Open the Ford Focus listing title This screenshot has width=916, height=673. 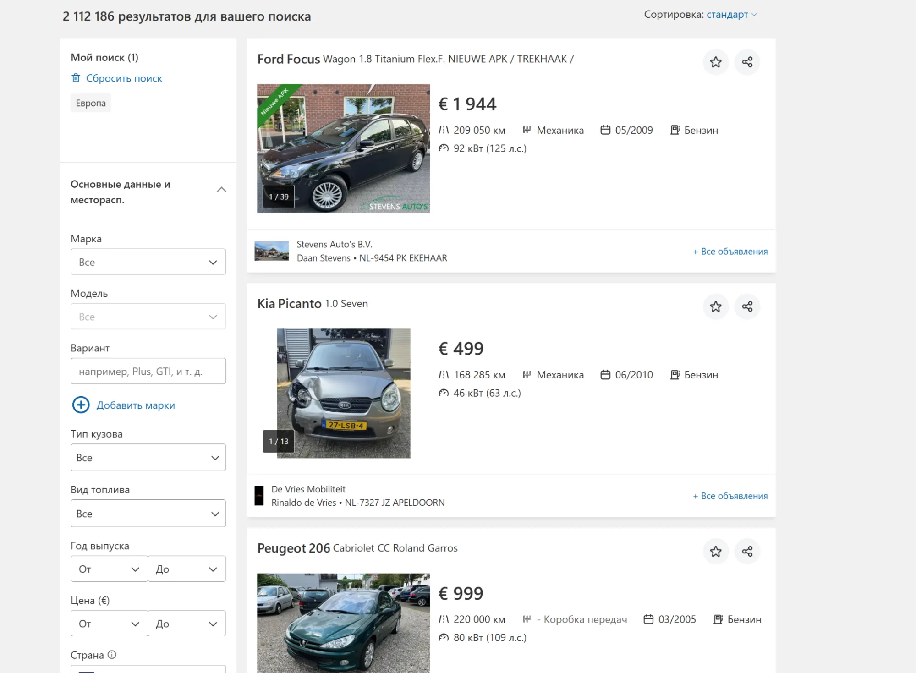(x=415, y=59)
